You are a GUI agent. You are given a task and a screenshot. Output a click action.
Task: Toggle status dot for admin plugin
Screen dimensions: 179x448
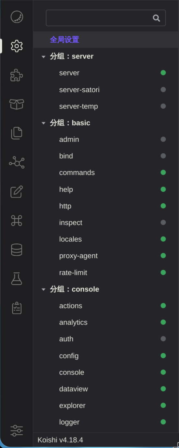tap(163, 139)
